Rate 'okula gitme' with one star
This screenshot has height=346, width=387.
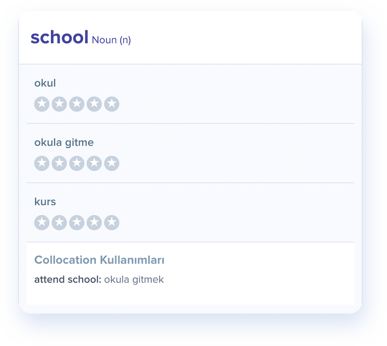(x=42, y=163)
